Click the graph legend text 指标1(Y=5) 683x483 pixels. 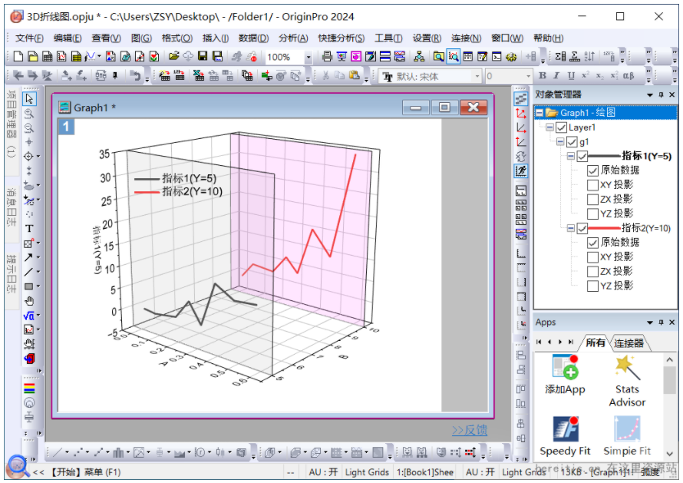[x=189, y=178]
